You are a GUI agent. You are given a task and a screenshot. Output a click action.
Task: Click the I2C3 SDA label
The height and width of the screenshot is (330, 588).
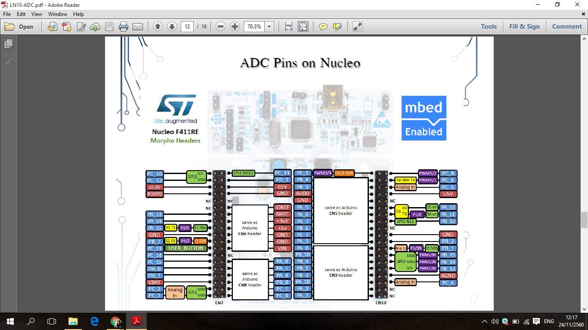[344, 173]
